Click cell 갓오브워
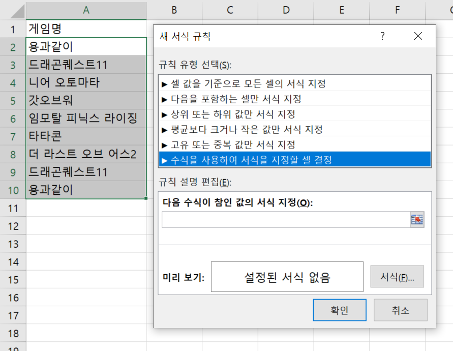The height and width of the screenshot is (351, 453). coord(86,101)
